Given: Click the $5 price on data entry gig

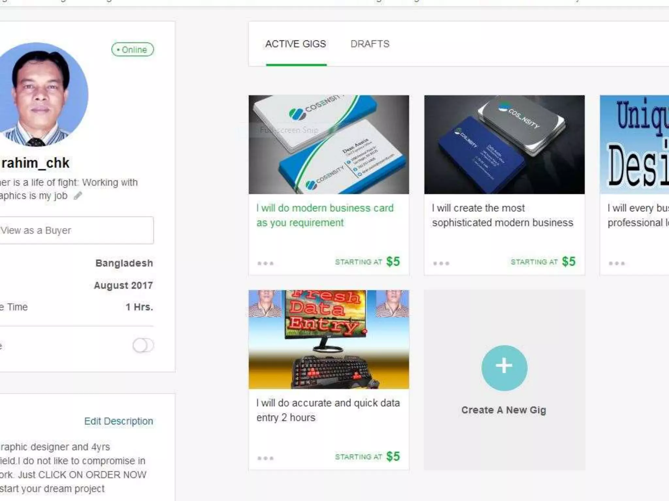Looking at the screenshot, I should coord(393,457).
